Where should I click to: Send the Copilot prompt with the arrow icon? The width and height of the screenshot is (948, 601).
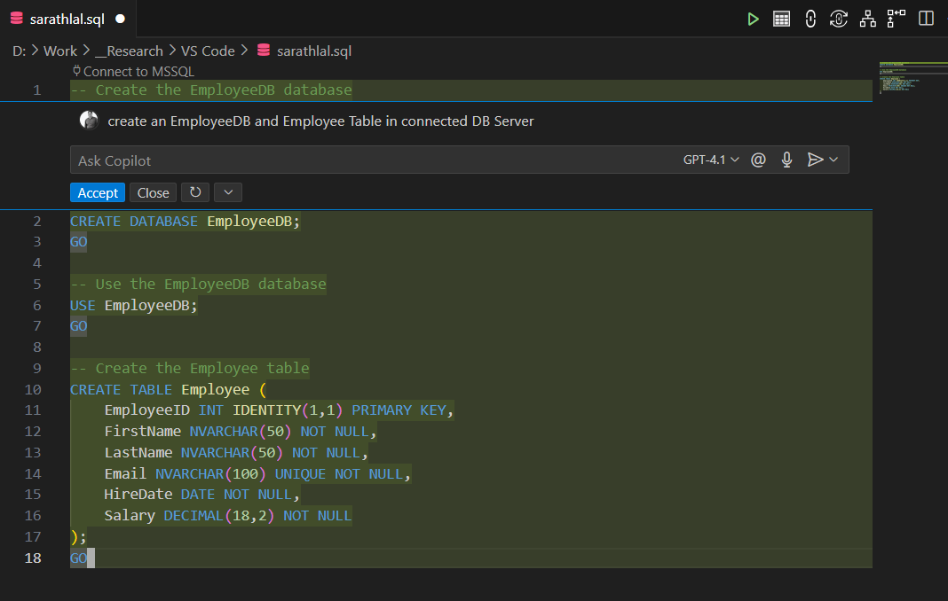tap(815, 160)
